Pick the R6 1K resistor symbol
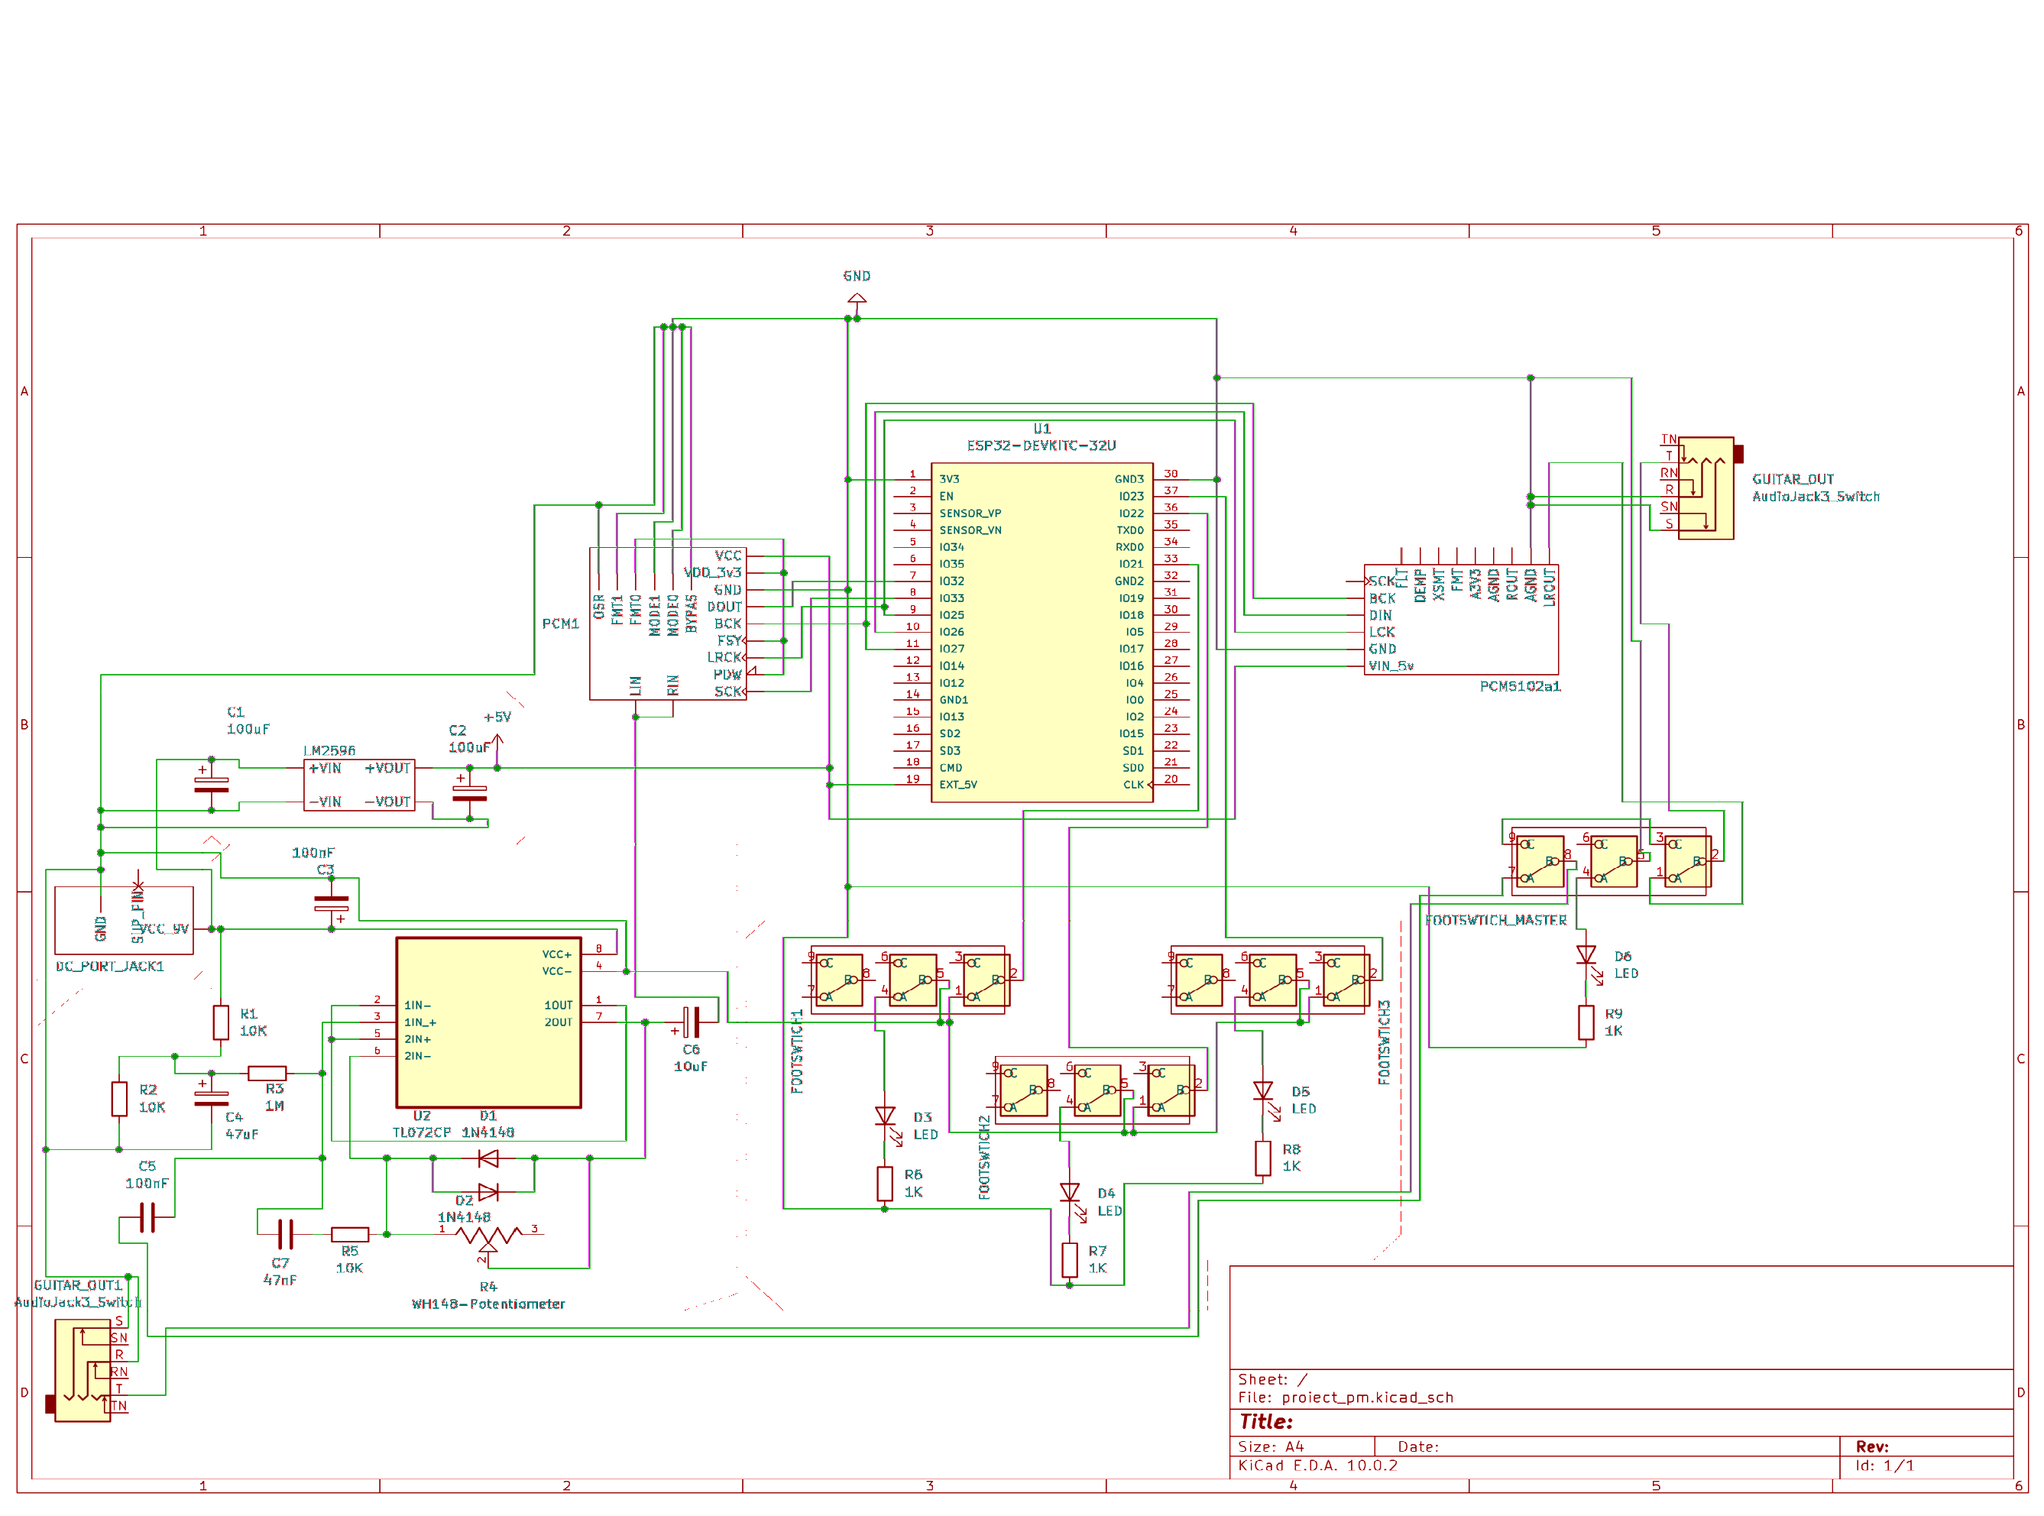This screenshot has height=1516, width=2044. 884,1183
